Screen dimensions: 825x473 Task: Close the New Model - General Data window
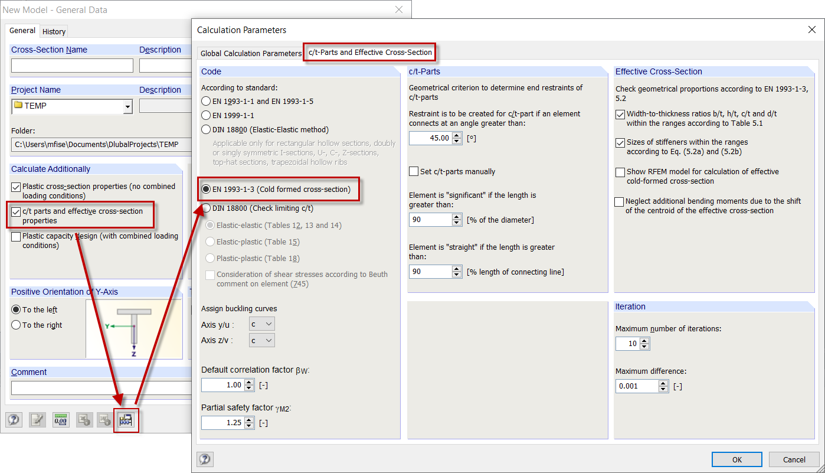pos(399,9)
